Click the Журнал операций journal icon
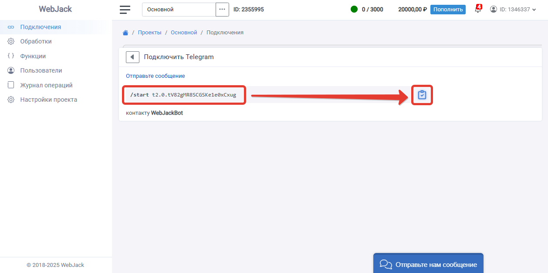Viewport: 548px width, 273px height. click(11, 85)
